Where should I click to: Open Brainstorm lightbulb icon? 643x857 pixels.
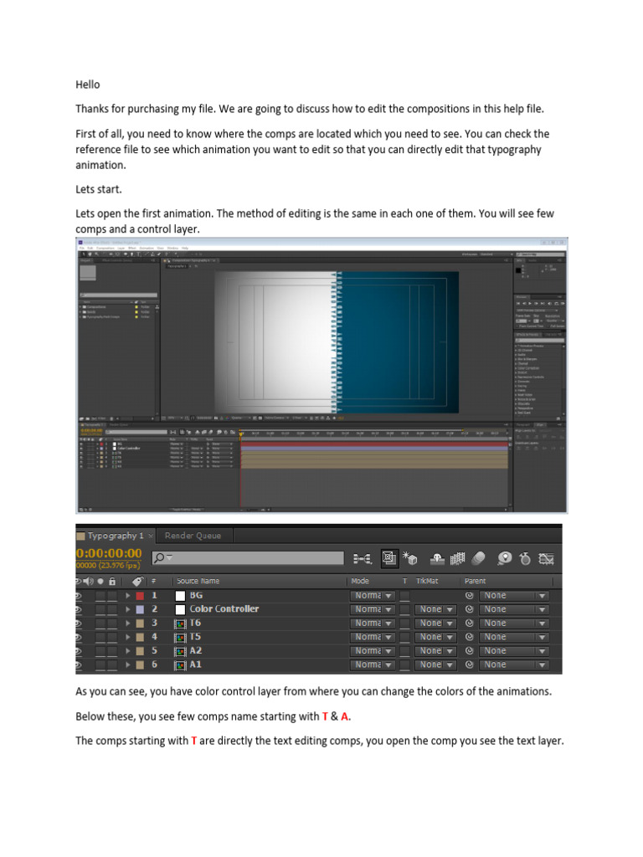[x=504, y=558]
